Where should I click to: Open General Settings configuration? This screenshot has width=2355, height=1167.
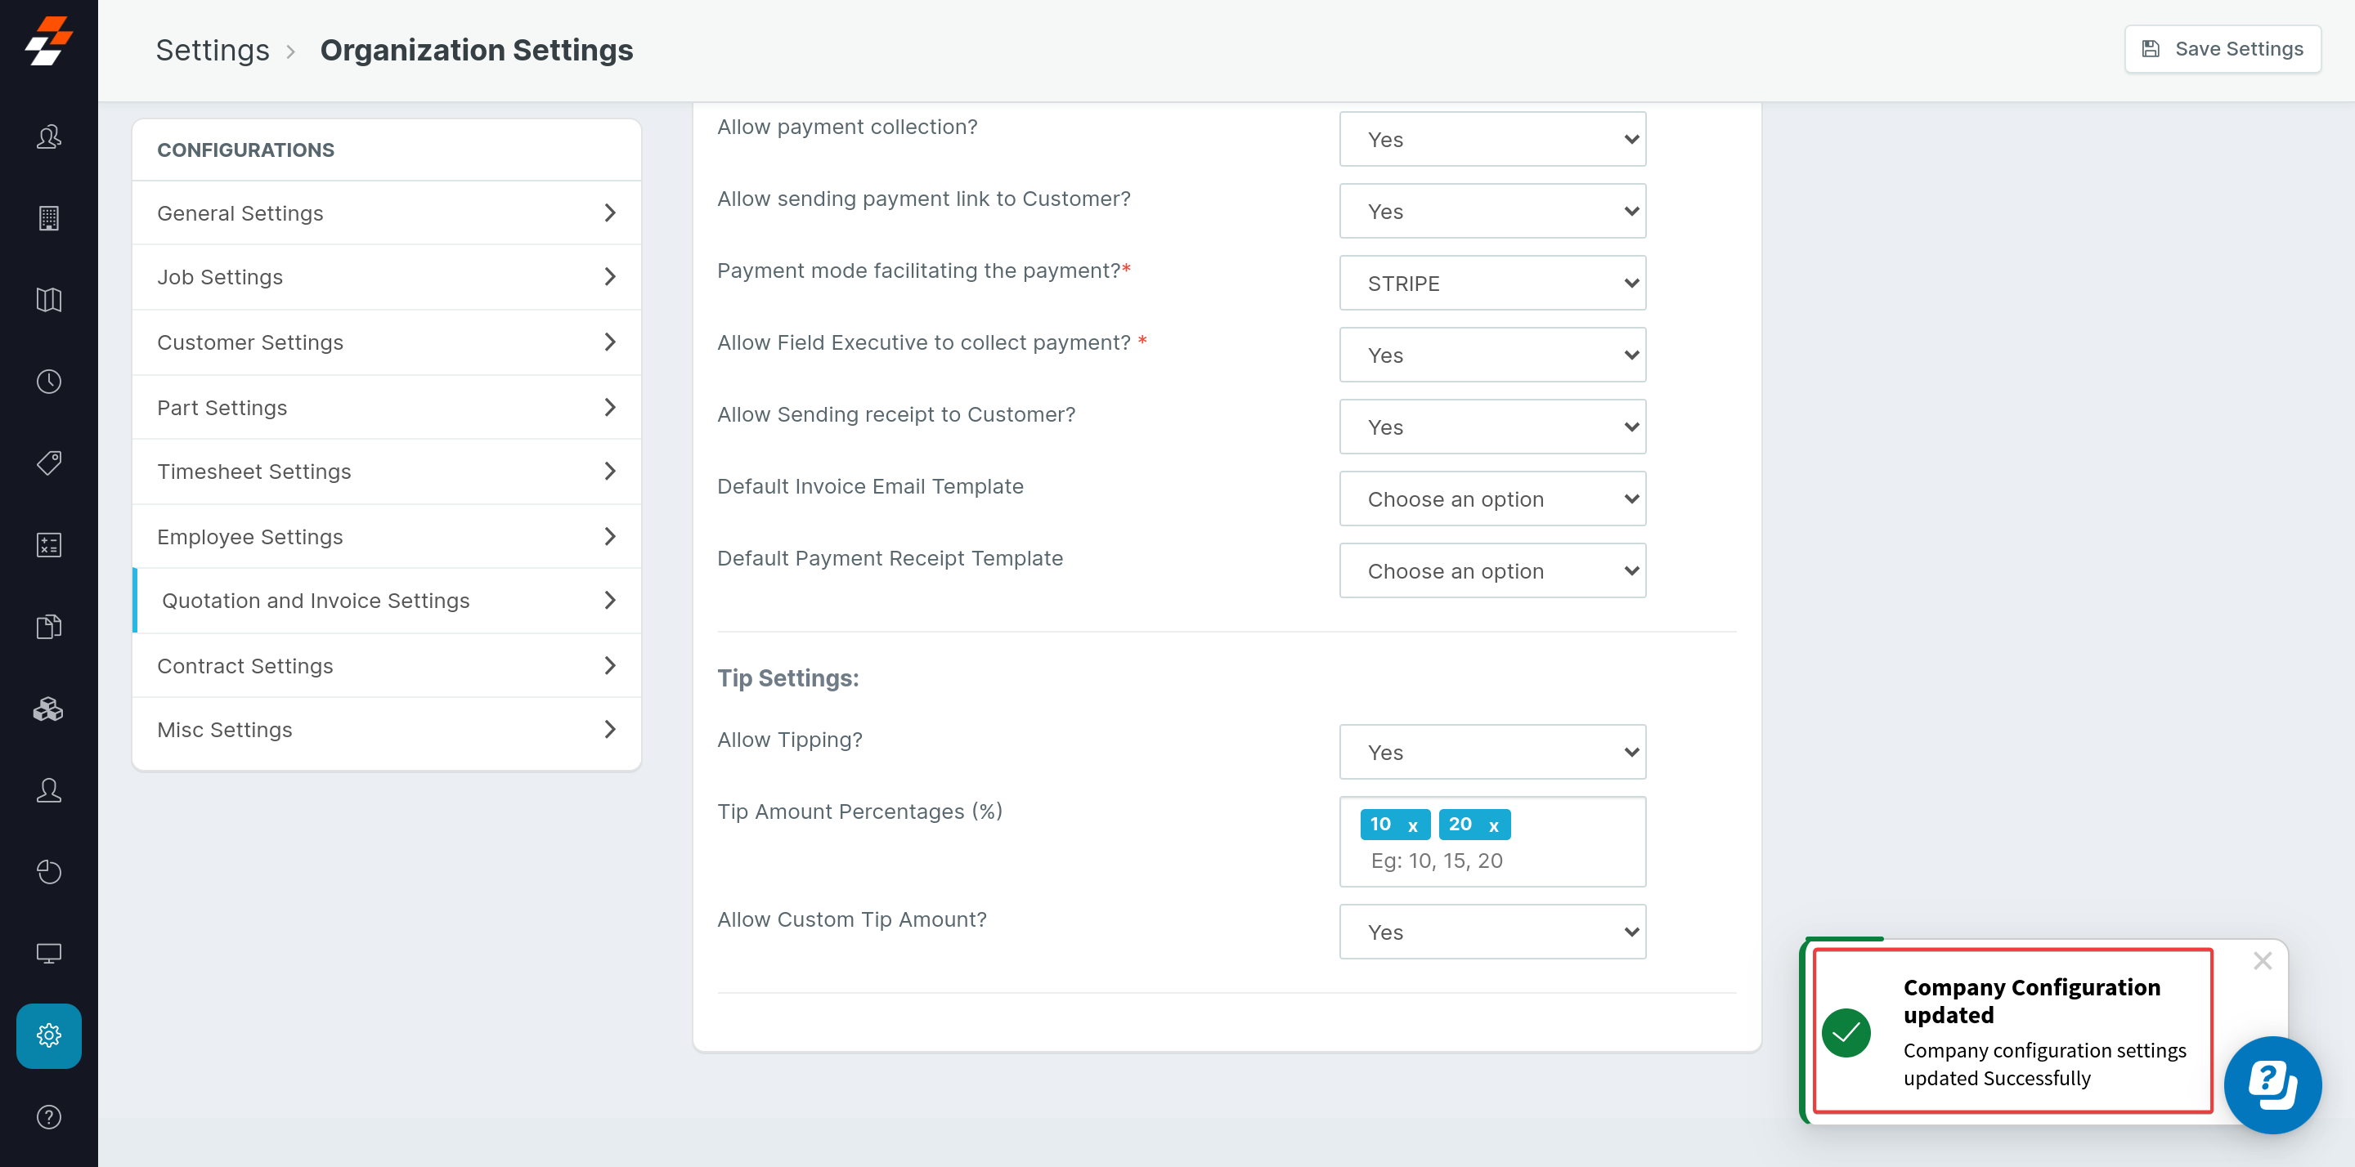(386, 213)
